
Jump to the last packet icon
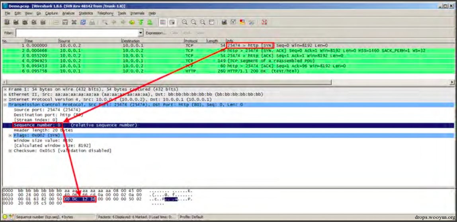150,22
